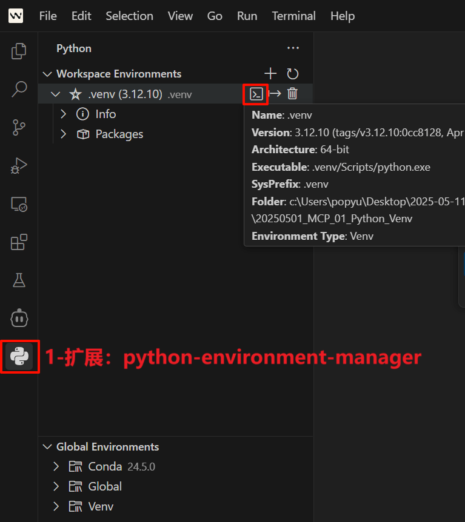The height and width of the screenshot is (522, 465).
Task: Open Python panel more actions menu
Action: [x=293, y=48]
